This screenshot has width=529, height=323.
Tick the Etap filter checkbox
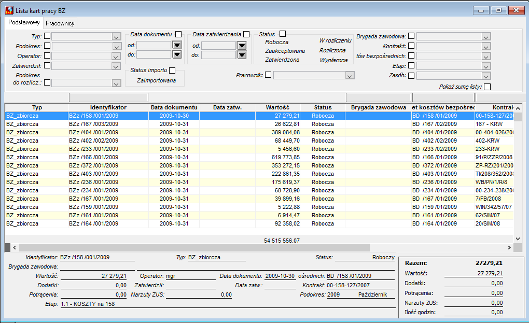point(411,65)
